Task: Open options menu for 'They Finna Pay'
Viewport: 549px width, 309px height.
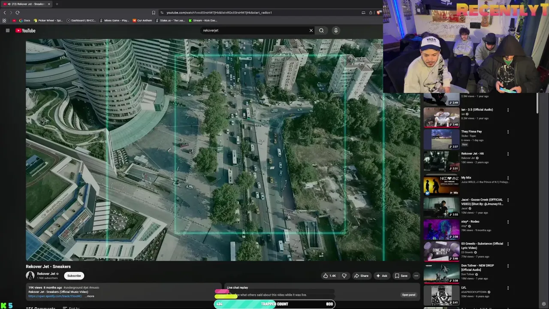Action: (x=508, y=132)
